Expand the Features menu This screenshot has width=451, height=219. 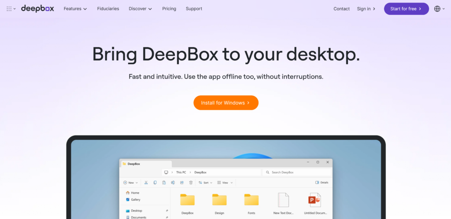[75, 9]
